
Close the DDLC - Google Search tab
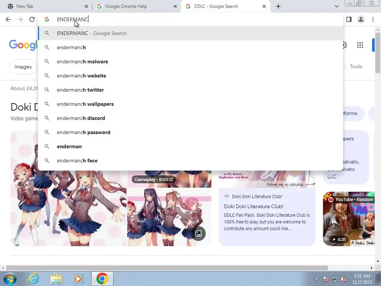tap(264, 6)
